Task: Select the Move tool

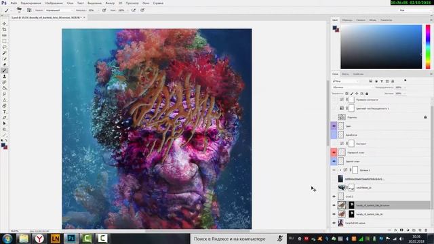Action: (4, 24)
